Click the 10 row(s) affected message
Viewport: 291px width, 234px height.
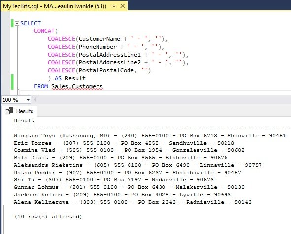(x=48, y=217)
